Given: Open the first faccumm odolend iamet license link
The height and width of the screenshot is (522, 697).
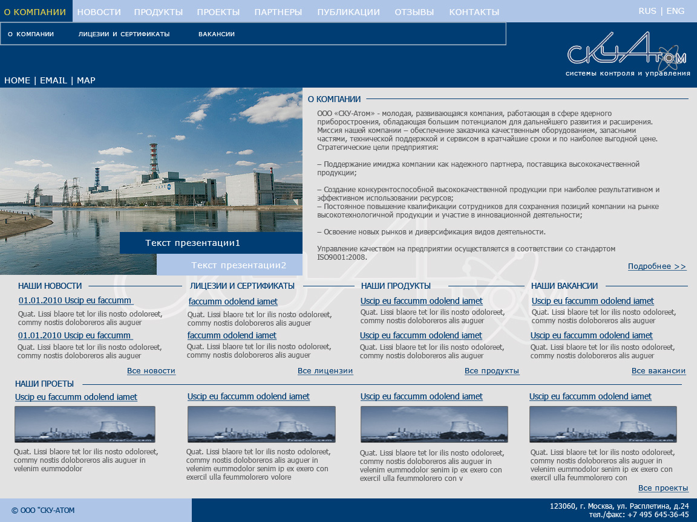Looking at the screenshot, I should [x=233, y=301].
